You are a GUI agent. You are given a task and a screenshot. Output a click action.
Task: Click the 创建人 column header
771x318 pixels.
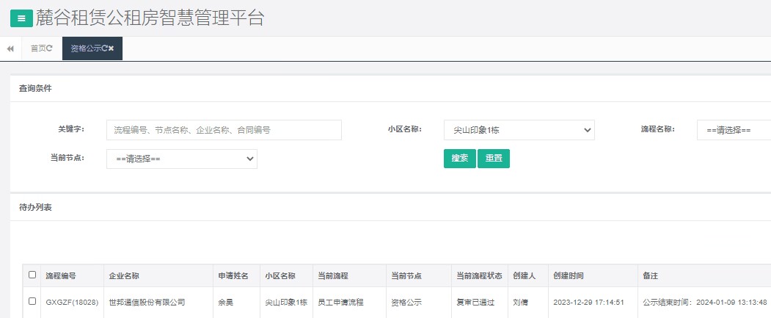point(525,276)
